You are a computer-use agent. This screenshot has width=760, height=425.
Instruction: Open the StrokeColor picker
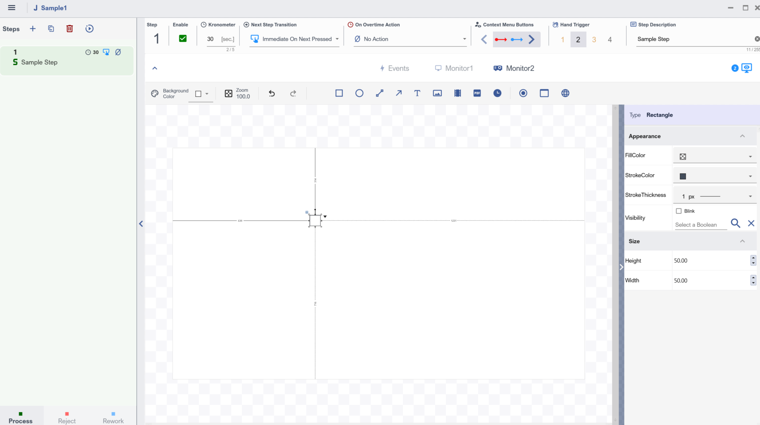click(715, 176)
